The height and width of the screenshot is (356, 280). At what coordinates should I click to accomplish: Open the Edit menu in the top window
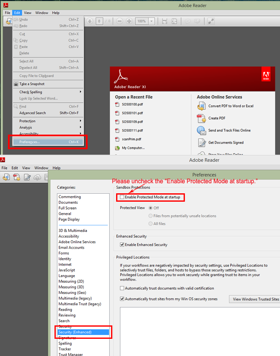coord(17,13)
